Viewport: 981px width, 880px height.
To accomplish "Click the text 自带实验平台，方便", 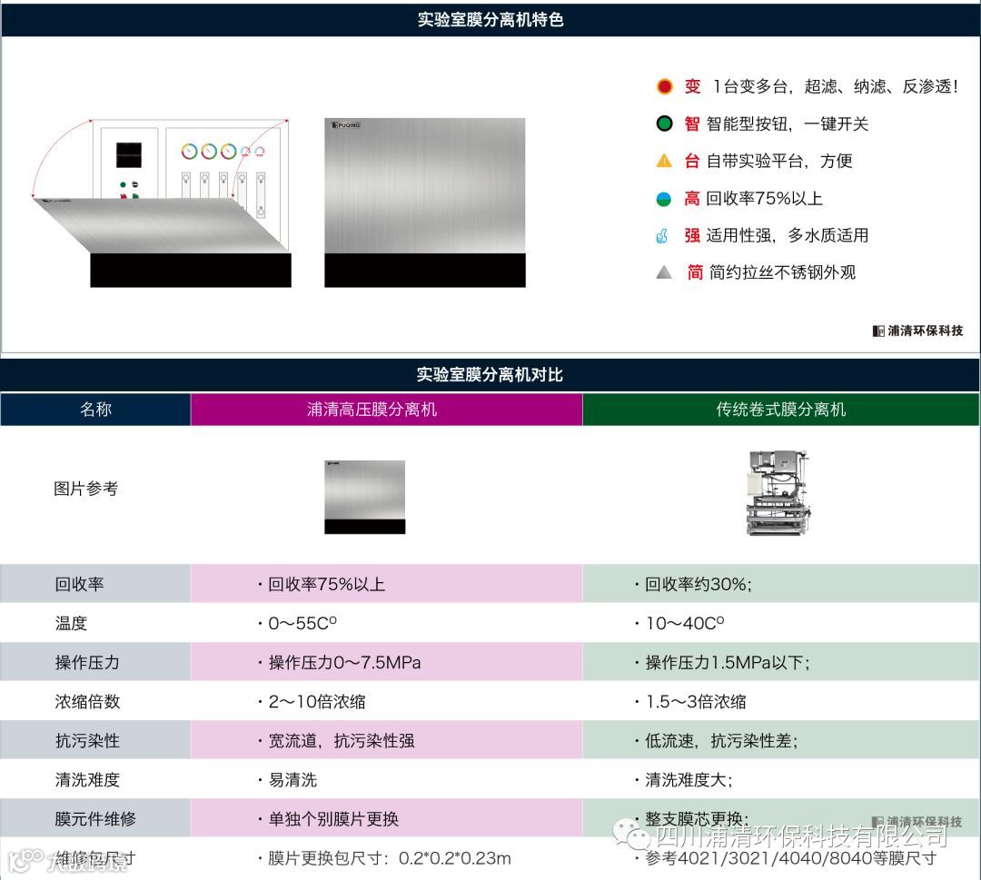I will coord(779,161).
